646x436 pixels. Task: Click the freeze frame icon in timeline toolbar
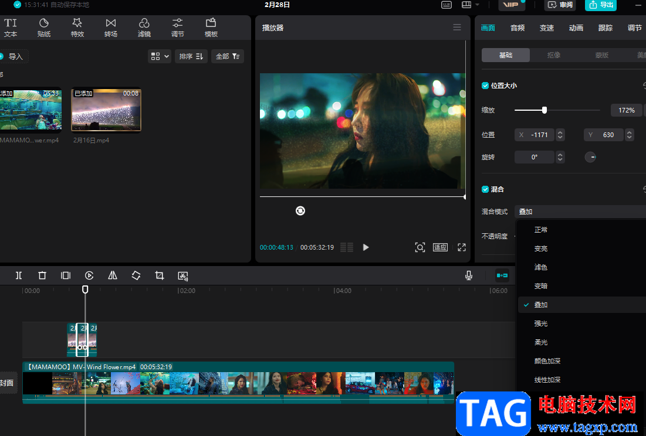tap(66, 275)
